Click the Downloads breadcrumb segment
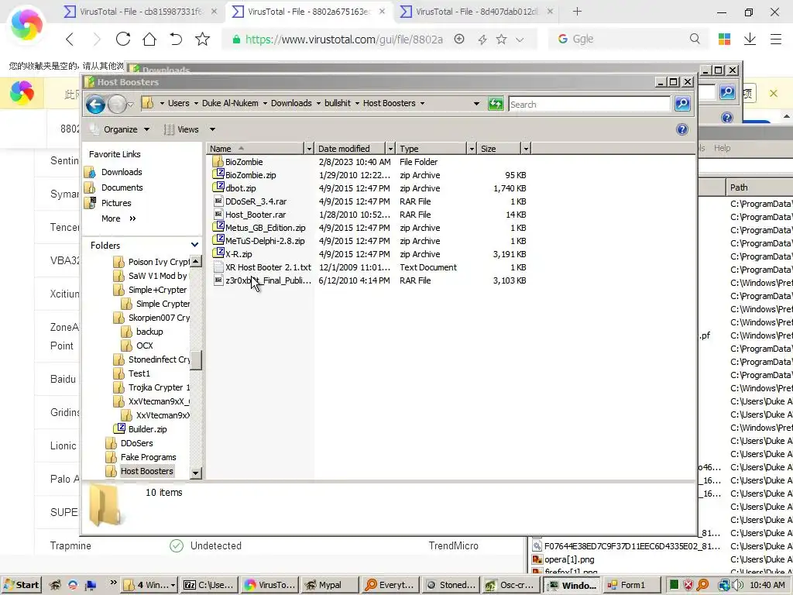The height and width of the screenshot is (595, 793). pos(291,103)
